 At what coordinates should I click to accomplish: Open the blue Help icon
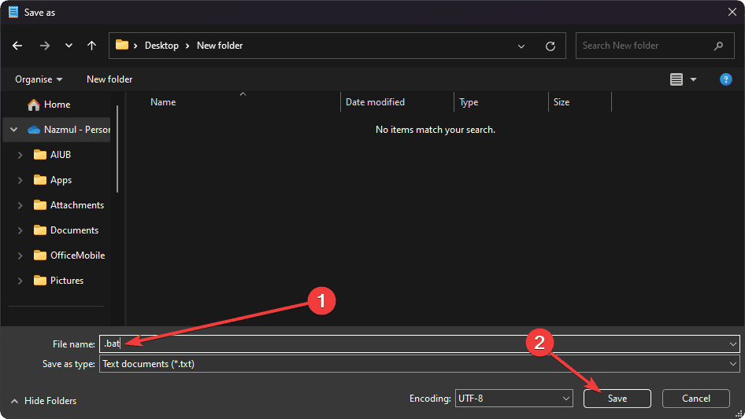point(725,79)
